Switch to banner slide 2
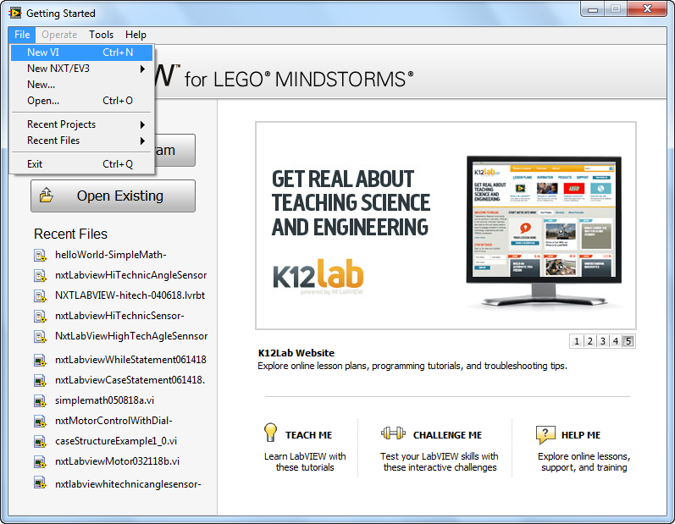Image resolution: width=675 pixels, height=524 pixels. 589,341
